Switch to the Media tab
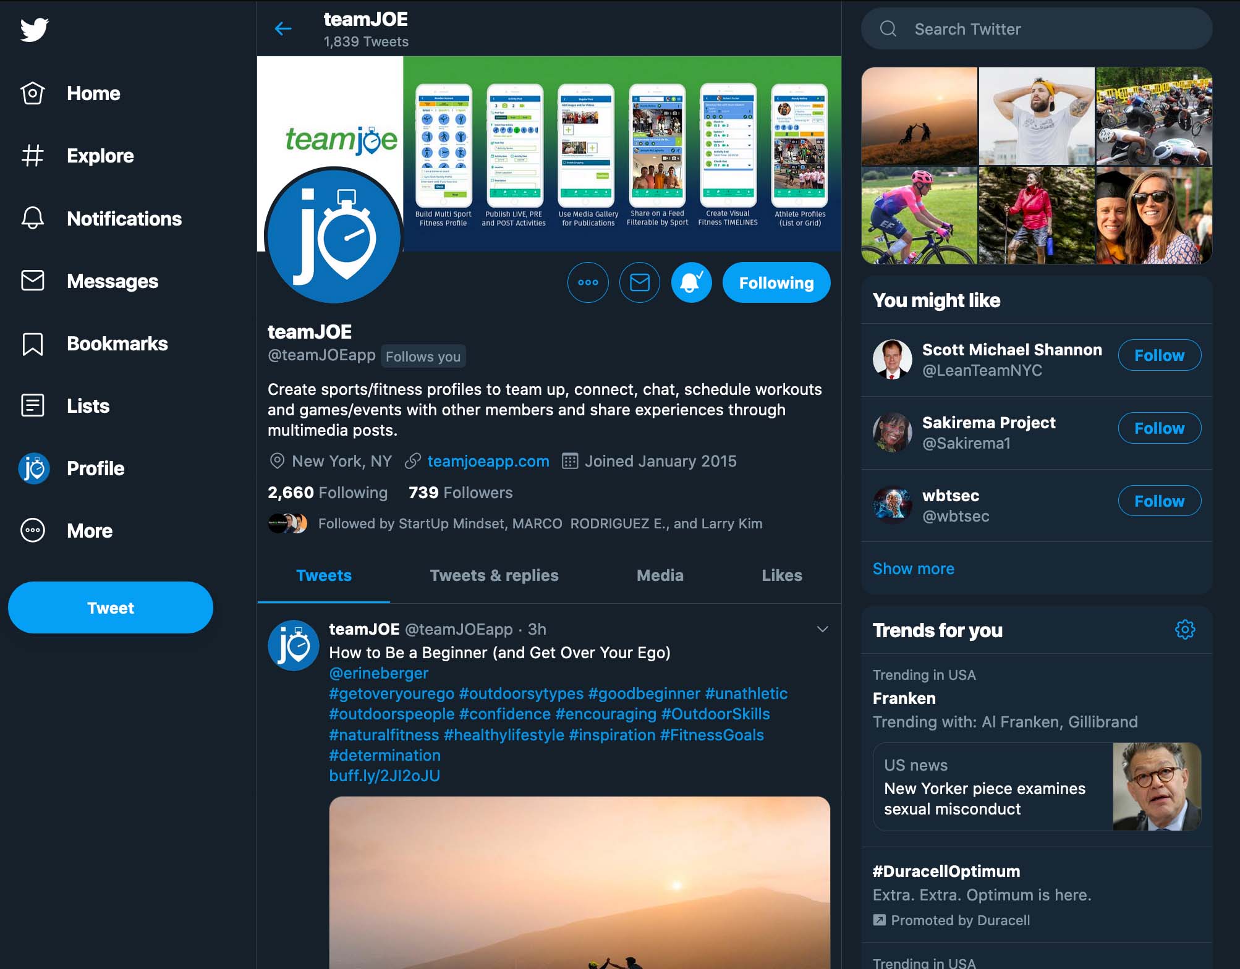 tap(660, 575)
